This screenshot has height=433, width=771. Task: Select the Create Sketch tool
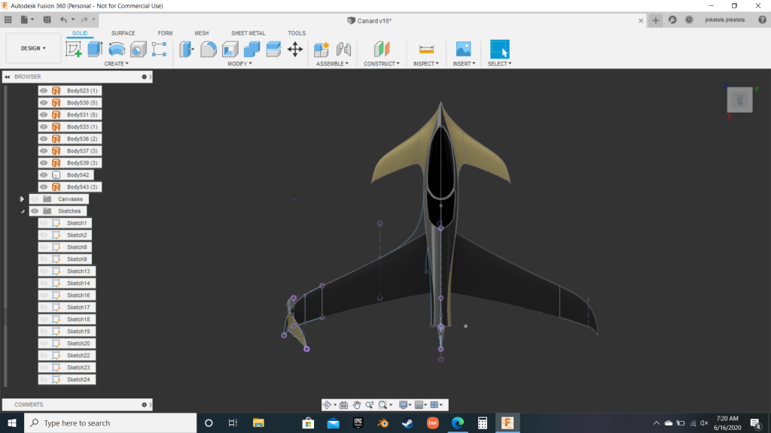[74, 50]
